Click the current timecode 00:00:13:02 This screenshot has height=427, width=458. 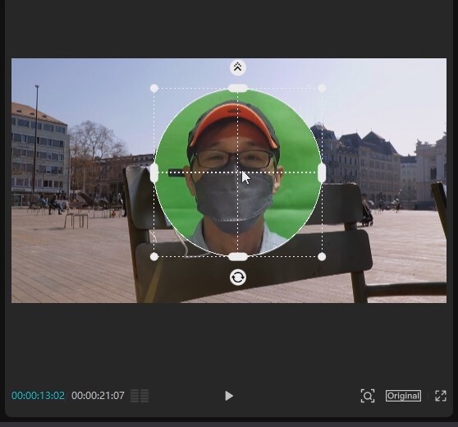pos(38,396)
